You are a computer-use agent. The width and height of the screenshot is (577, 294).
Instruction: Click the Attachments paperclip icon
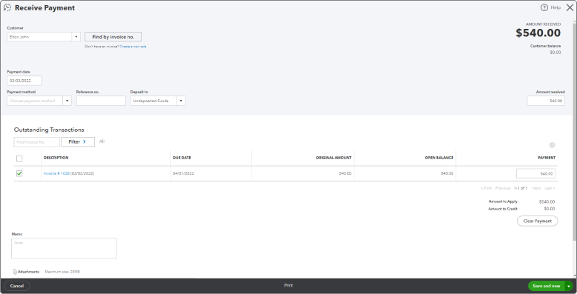15,272
